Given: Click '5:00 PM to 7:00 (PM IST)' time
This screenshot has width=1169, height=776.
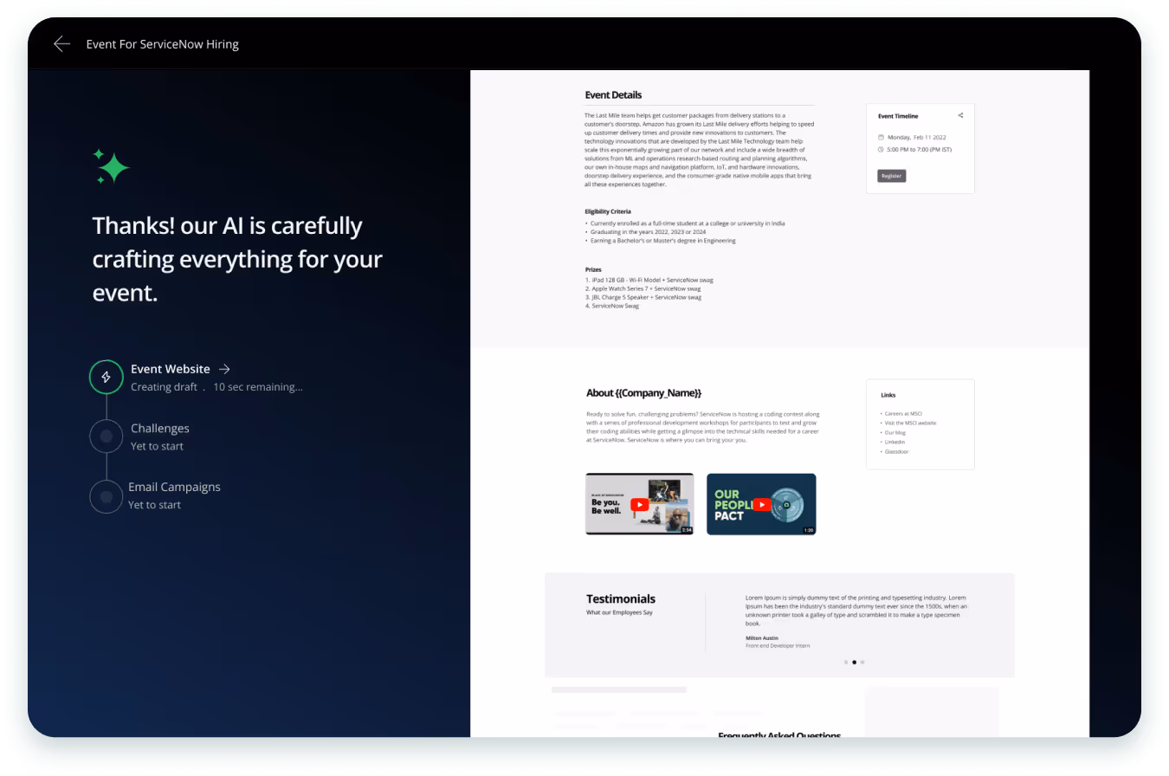Looking at the screenshot, I should coord(920,149).
